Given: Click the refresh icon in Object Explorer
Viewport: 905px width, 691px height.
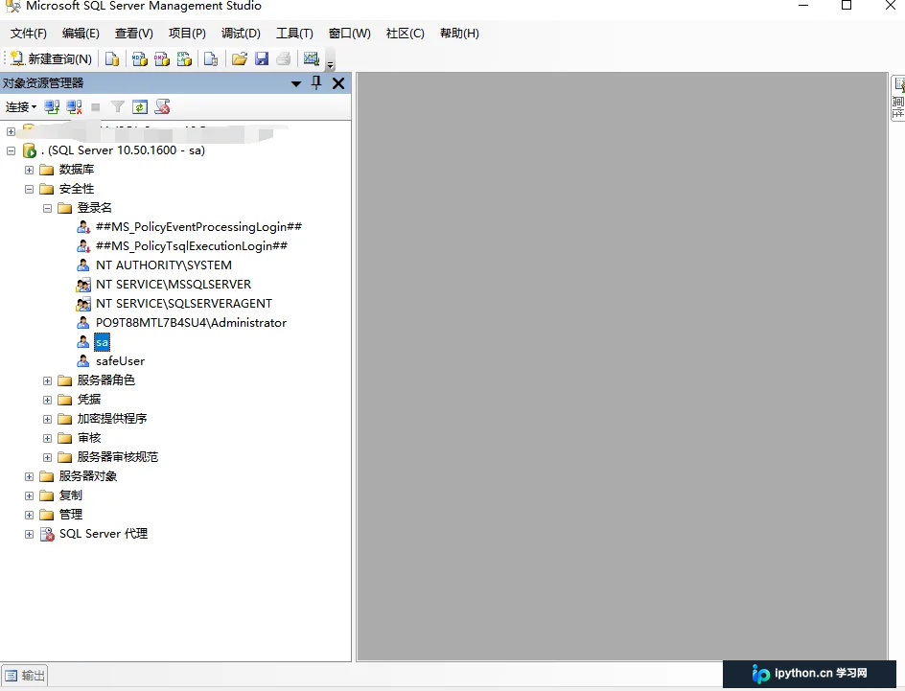Looking at the screenshot, I should [140, 106].
